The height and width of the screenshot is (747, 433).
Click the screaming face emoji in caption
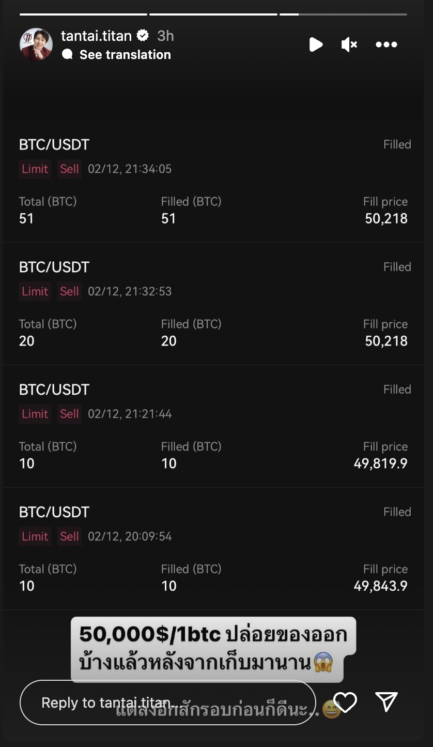pos(323,663)
